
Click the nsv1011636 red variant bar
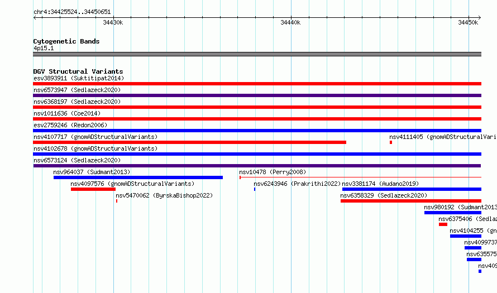257,119
